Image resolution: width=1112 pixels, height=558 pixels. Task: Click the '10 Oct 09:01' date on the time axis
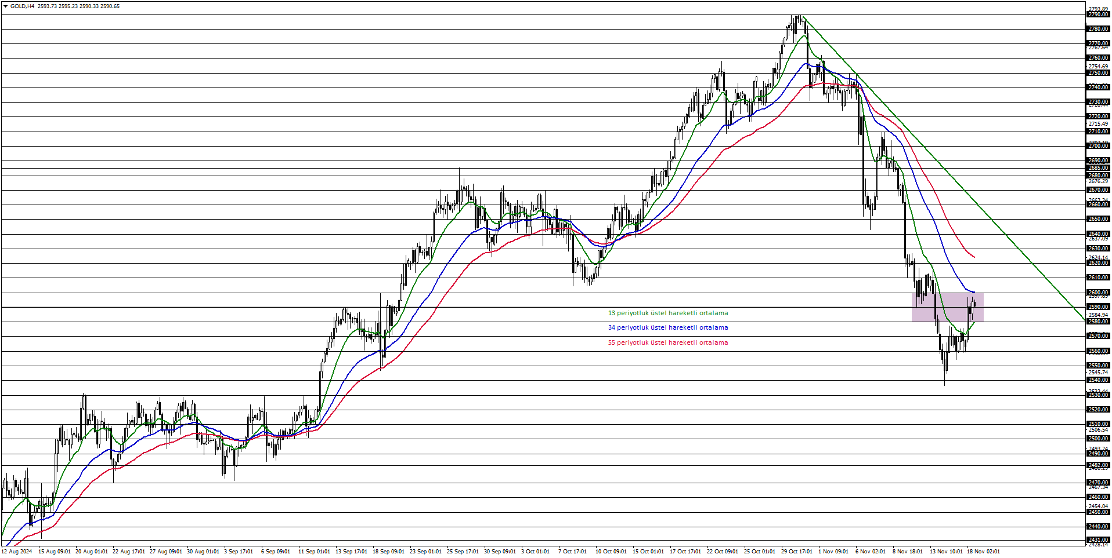(611, 552)
